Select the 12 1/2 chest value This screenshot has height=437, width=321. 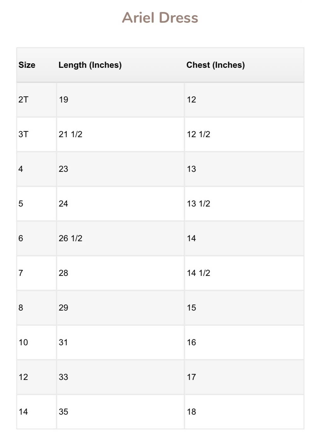click(198, 134)
